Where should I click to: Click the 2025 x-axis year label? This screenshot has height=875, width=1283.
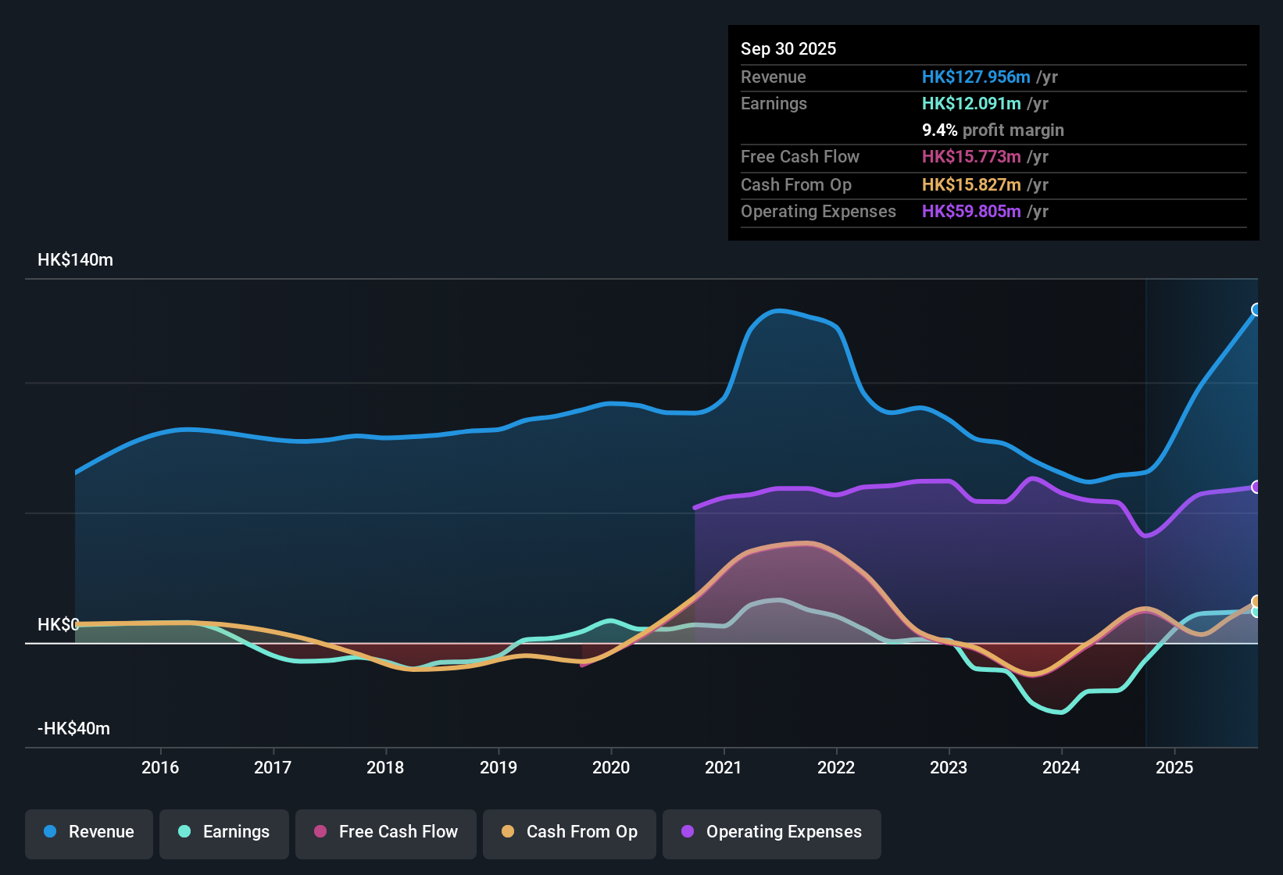coord(1174,768)
